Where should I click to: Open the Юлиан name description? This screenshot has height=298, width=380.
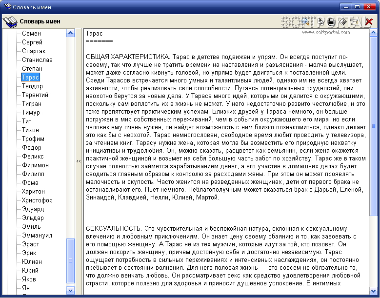32,261
